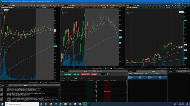Click the Qty input field in Active Trader
The image size is (190, 106).
pyautogui.click(x=104, y=74)
